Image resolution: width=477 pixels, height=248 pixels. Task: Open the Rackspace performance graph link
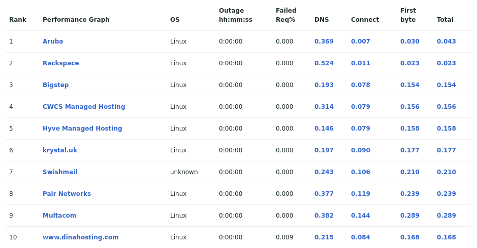coord(60,63)
